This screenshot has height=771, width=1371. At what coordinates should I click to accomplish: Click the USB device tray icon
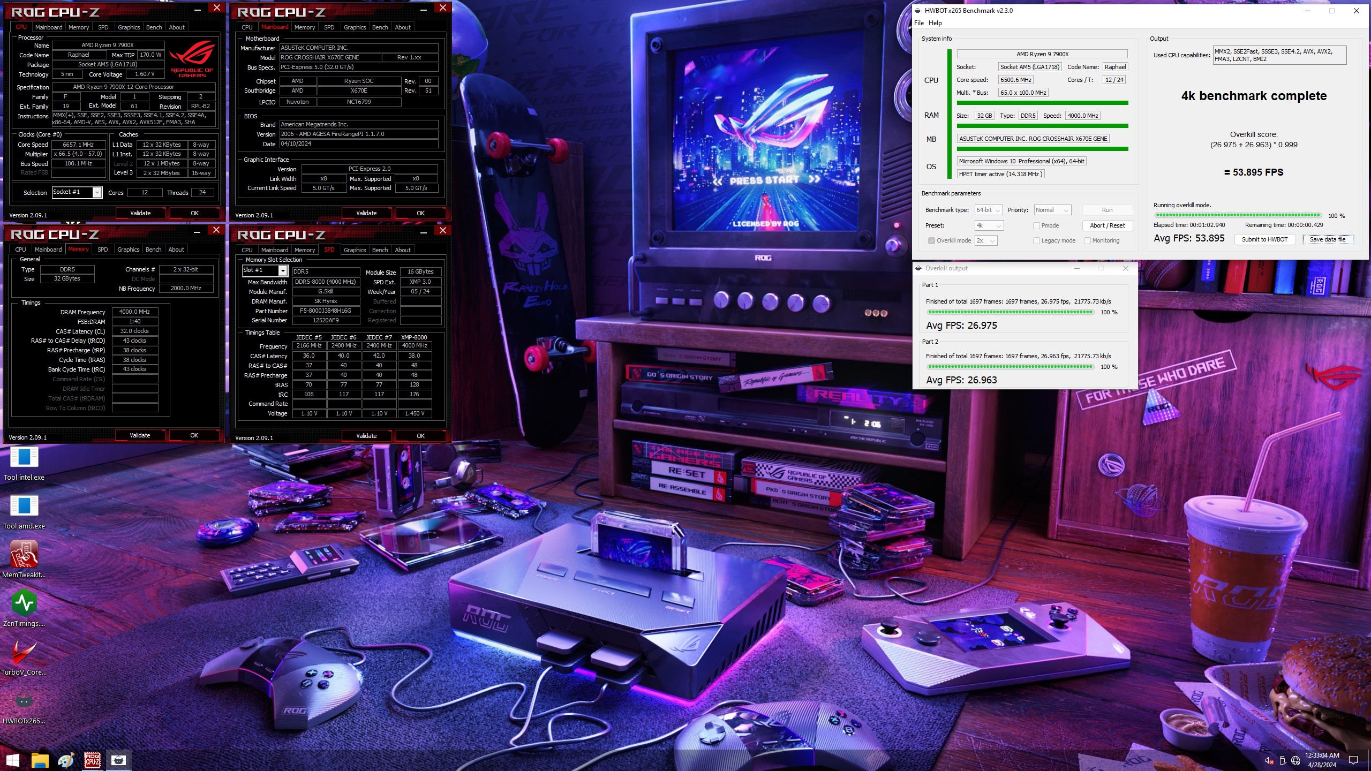click(1282, 760)
